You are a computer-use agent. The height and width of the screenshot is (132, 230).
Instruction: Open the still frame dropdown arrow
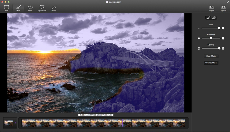(x=15, y=123)
